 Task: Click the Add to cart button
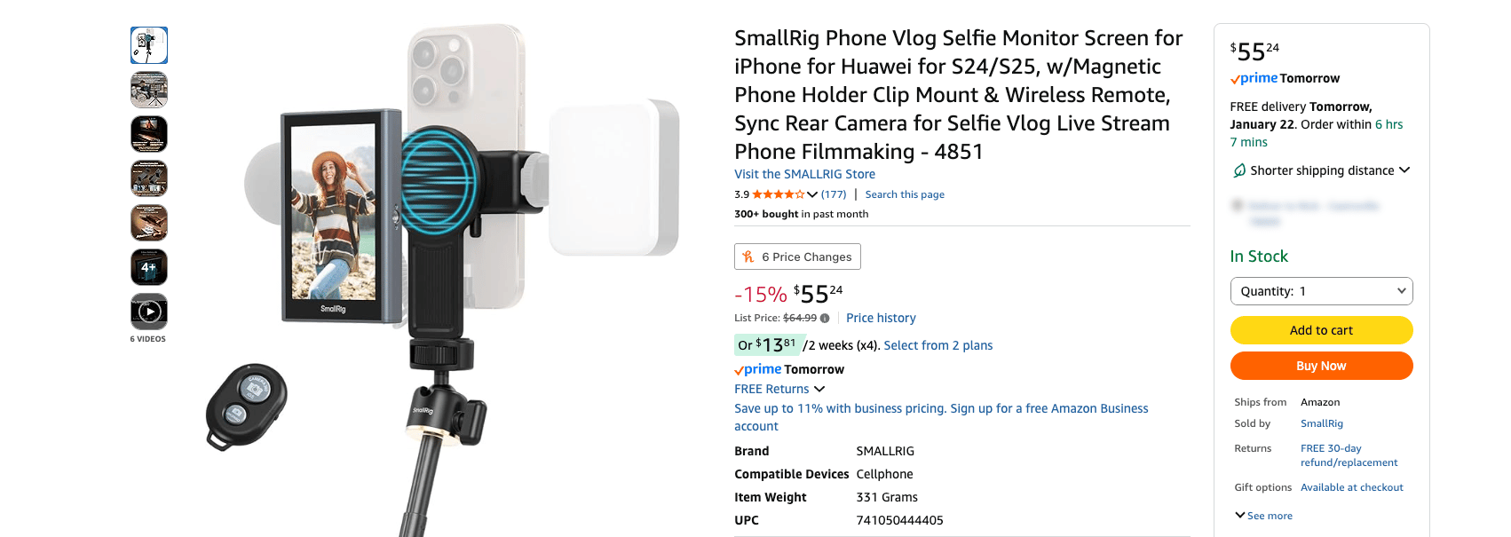(x=1321, y=330)
